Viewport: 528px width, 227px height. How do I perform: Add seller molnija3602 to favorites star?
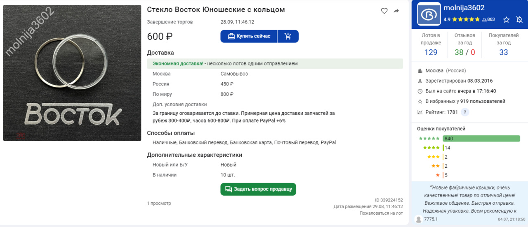pos(507,19)
